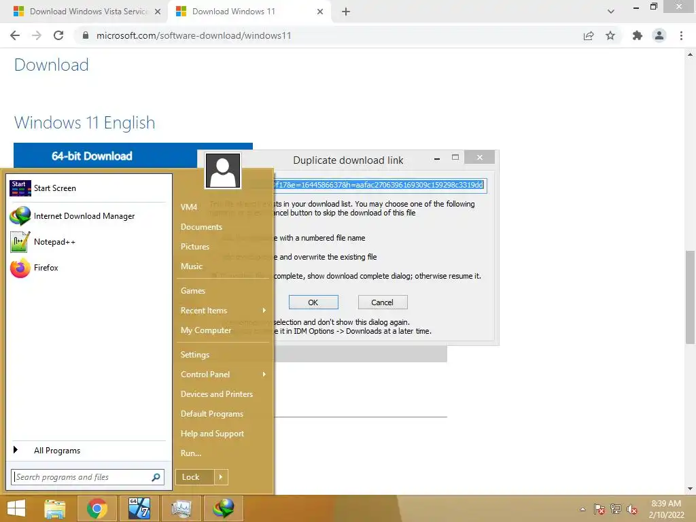Click the Action Center flag tray icon
The height and width of the screenshot is (522, 696).
[x=599, y=509]
